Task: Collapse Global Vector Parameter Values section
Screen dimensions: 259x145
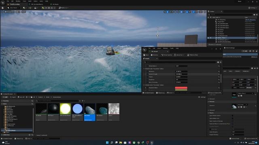Action: point(144,85)
